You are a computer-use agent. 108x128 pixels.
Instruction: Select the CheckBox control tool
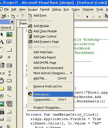pos(2,58)
